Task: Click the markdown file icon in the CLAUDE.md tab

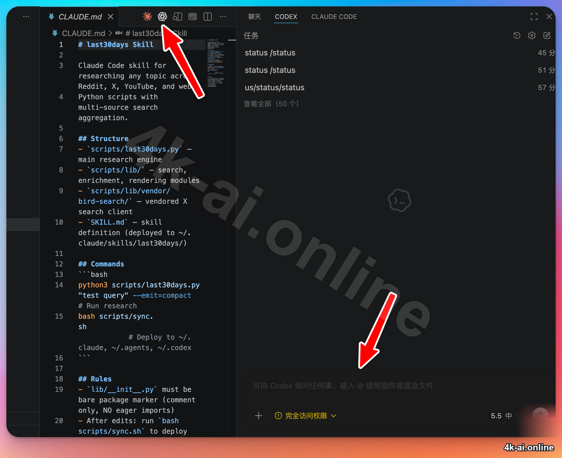Action: click(51, 17)
